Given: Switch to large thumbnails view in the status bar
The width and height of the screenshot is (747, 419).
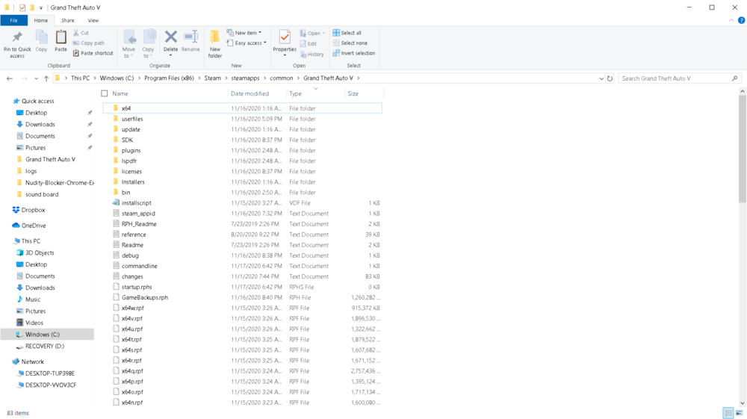Looking at the screenshot, I should point(740,413).
